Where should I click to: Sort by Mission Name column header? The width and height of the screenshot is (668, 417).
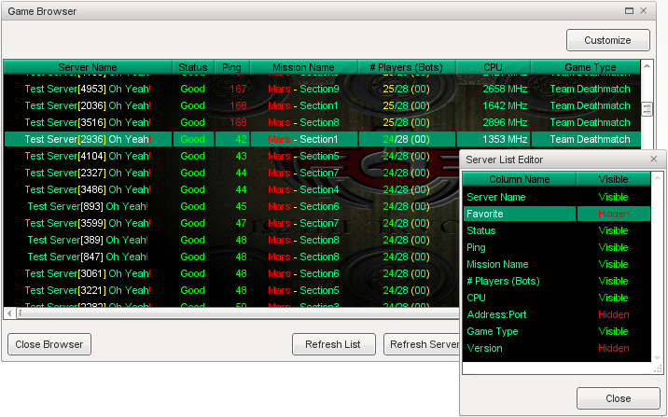click(x=303, y=67)
